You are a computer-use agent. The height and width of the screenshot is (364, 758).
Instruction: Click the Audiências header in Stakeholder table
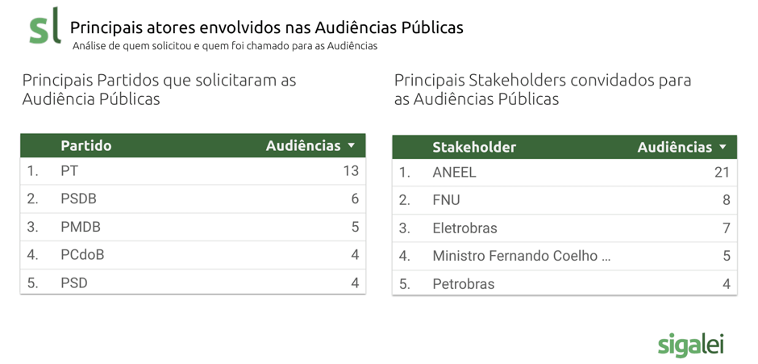pos(675,147)
